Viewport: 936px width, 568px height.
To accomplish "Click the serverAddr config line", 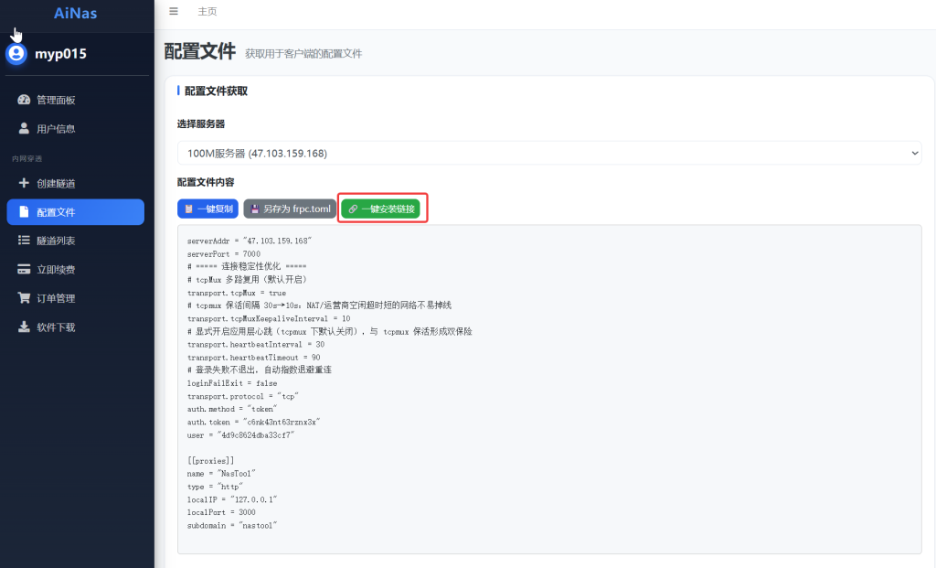I will 250,241.
